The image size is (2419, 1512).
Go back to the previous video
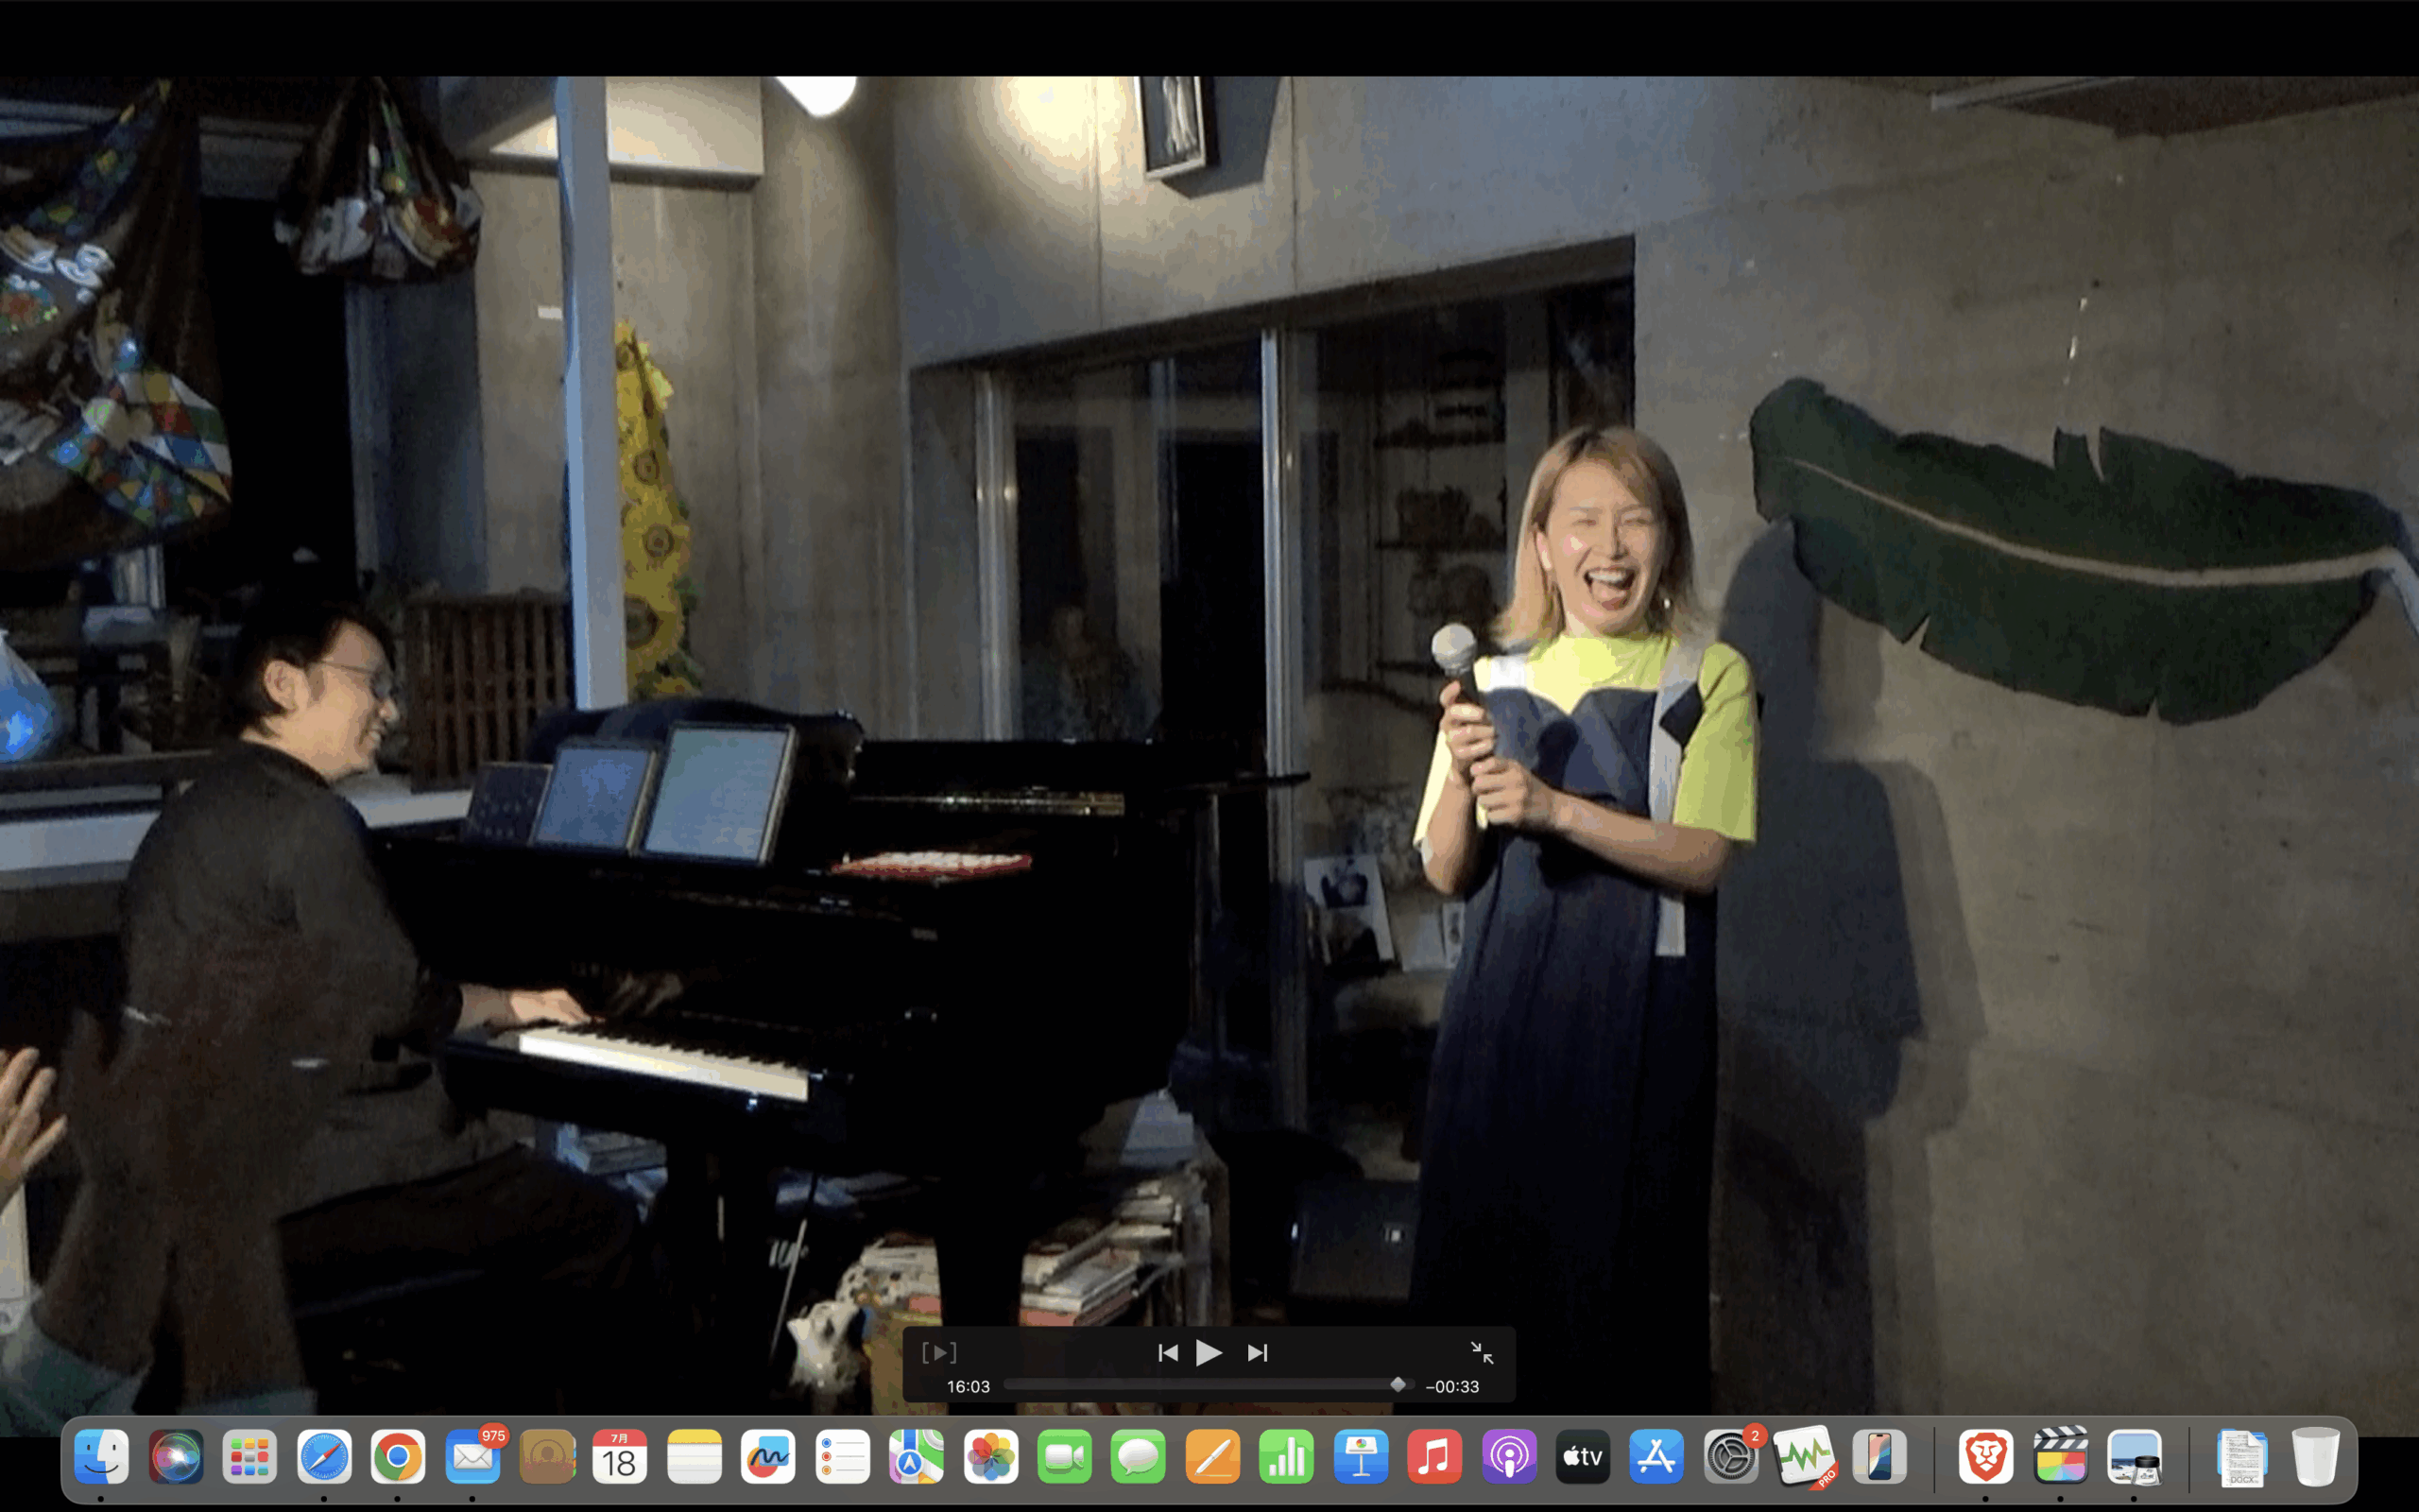[x=1167, y=1353]
